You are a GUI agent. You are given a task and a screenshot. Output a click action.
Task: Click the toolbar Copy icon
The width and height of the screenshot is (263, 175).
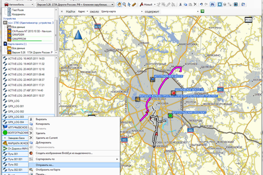185,4
